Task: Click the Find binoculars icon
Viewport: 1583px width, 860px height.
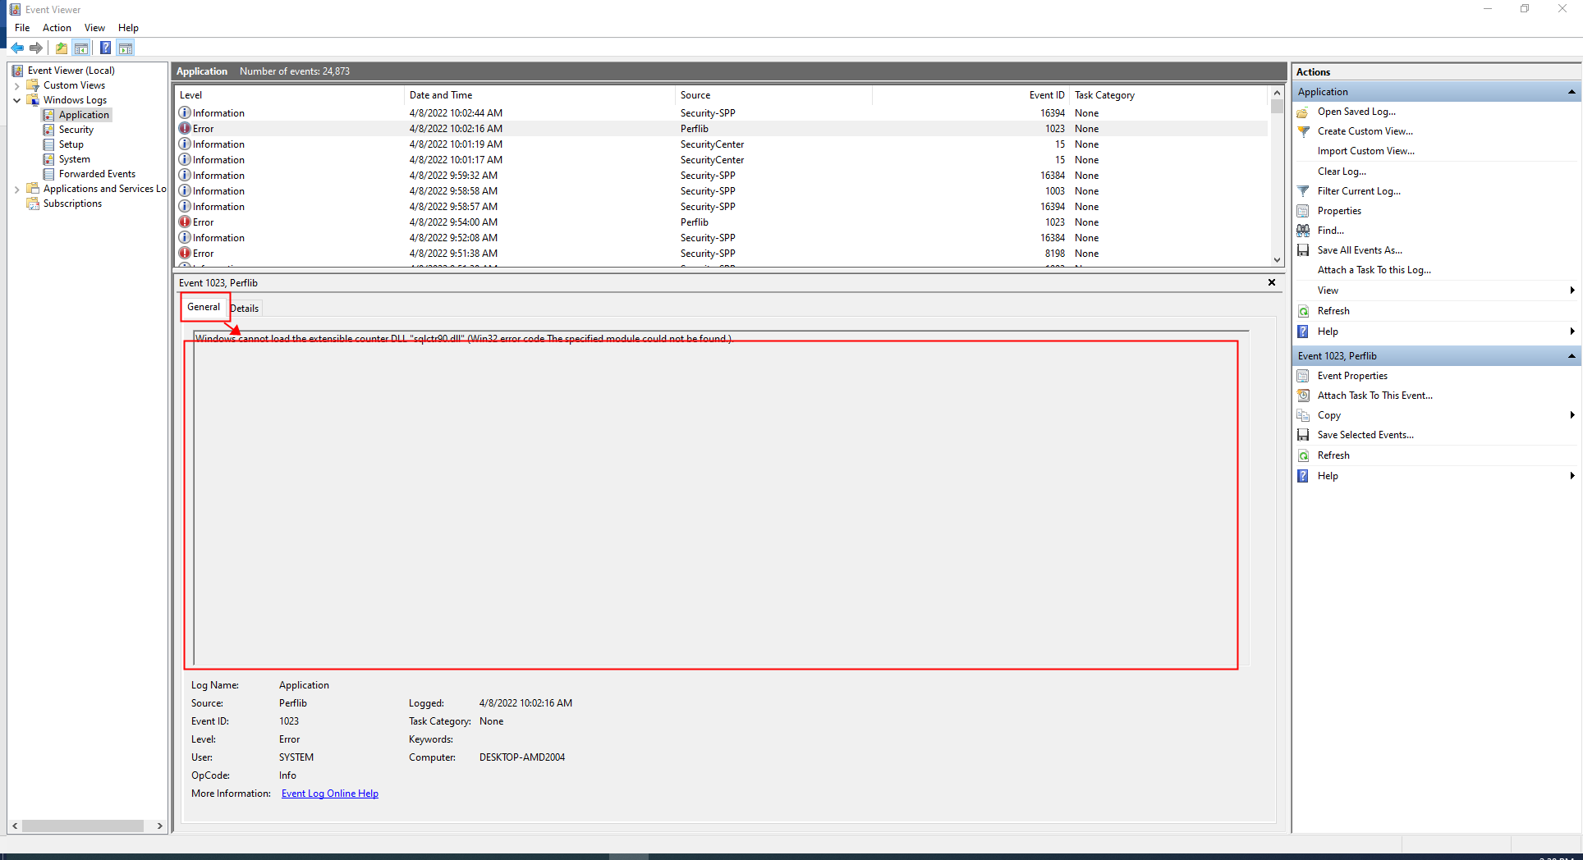Action: click(1303, 231)
